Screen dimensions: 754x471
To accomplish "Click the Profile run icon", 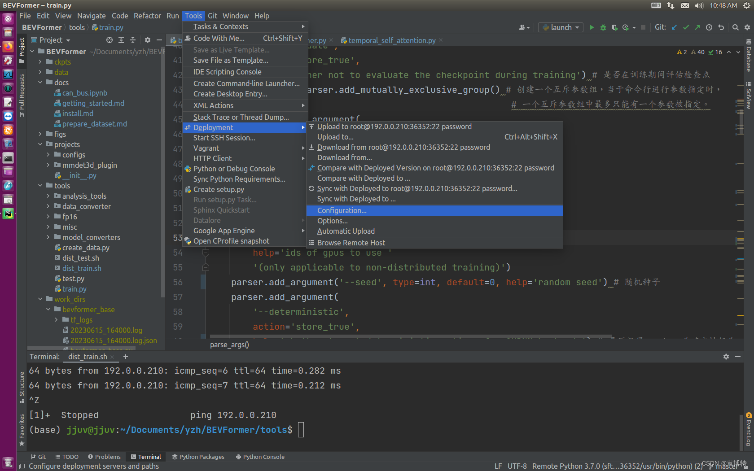I will point(626,27).
